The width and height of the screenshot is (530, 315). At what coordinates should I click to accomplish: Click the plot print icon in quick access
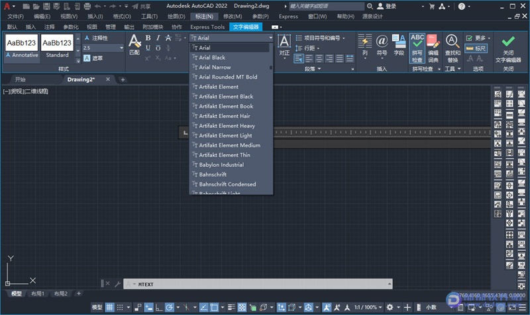tap(87, 6)
